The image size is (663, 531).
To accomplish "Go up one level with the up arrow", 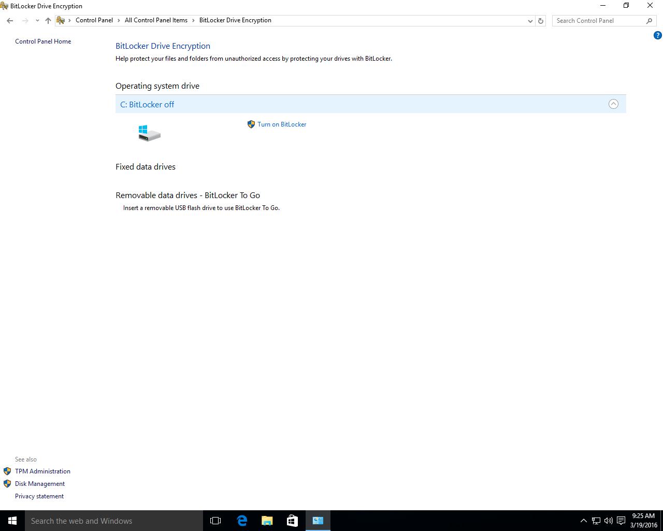I will [x=48, y=21].
